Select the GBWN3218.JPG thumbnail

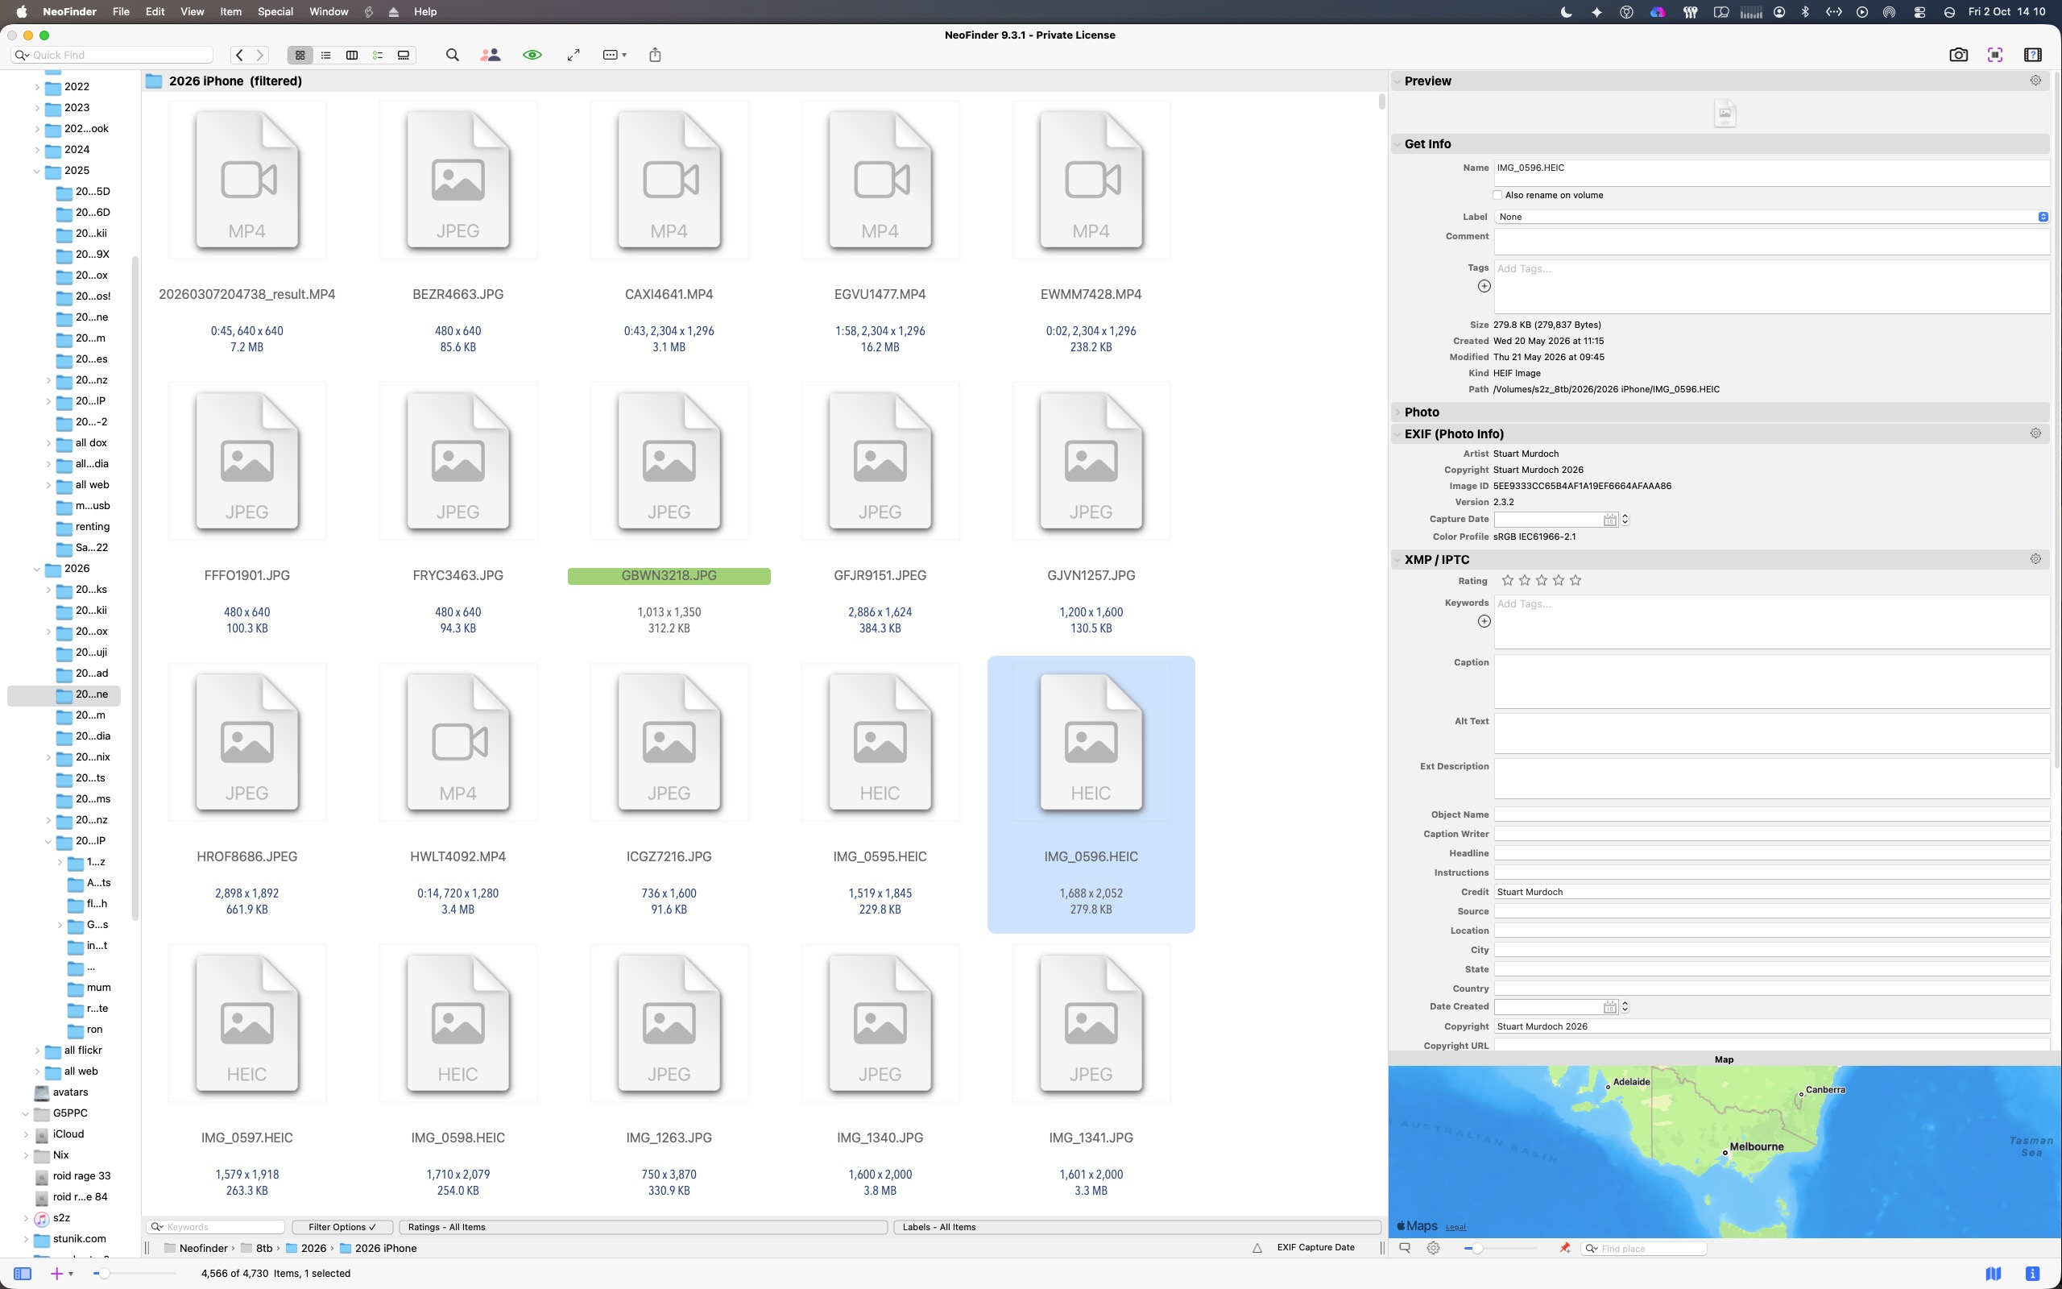tap(669, 461)
